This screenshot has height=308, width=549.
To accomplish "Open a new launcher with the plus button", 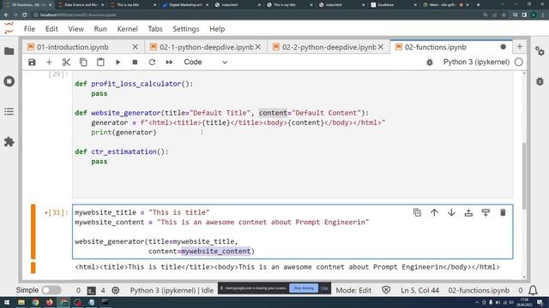I will coord(520,47).
